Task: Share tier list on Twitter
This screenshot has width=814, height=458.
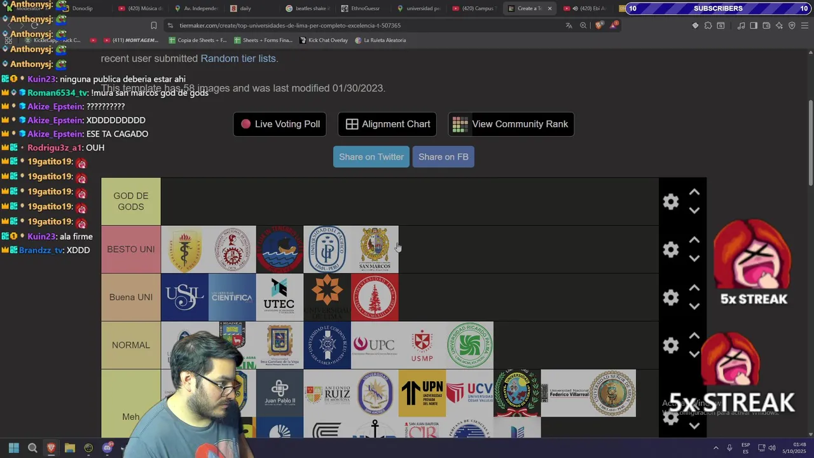Action: [371, 157]
